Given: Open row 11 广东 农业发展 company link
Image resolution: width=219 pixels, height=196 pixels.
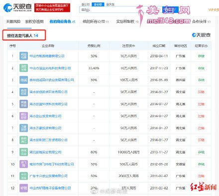Looking at the screenshot, I should pos(48,176).
